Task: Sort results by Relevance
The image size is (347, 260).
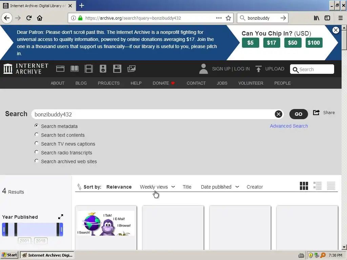Action: [x=119, y=187]
